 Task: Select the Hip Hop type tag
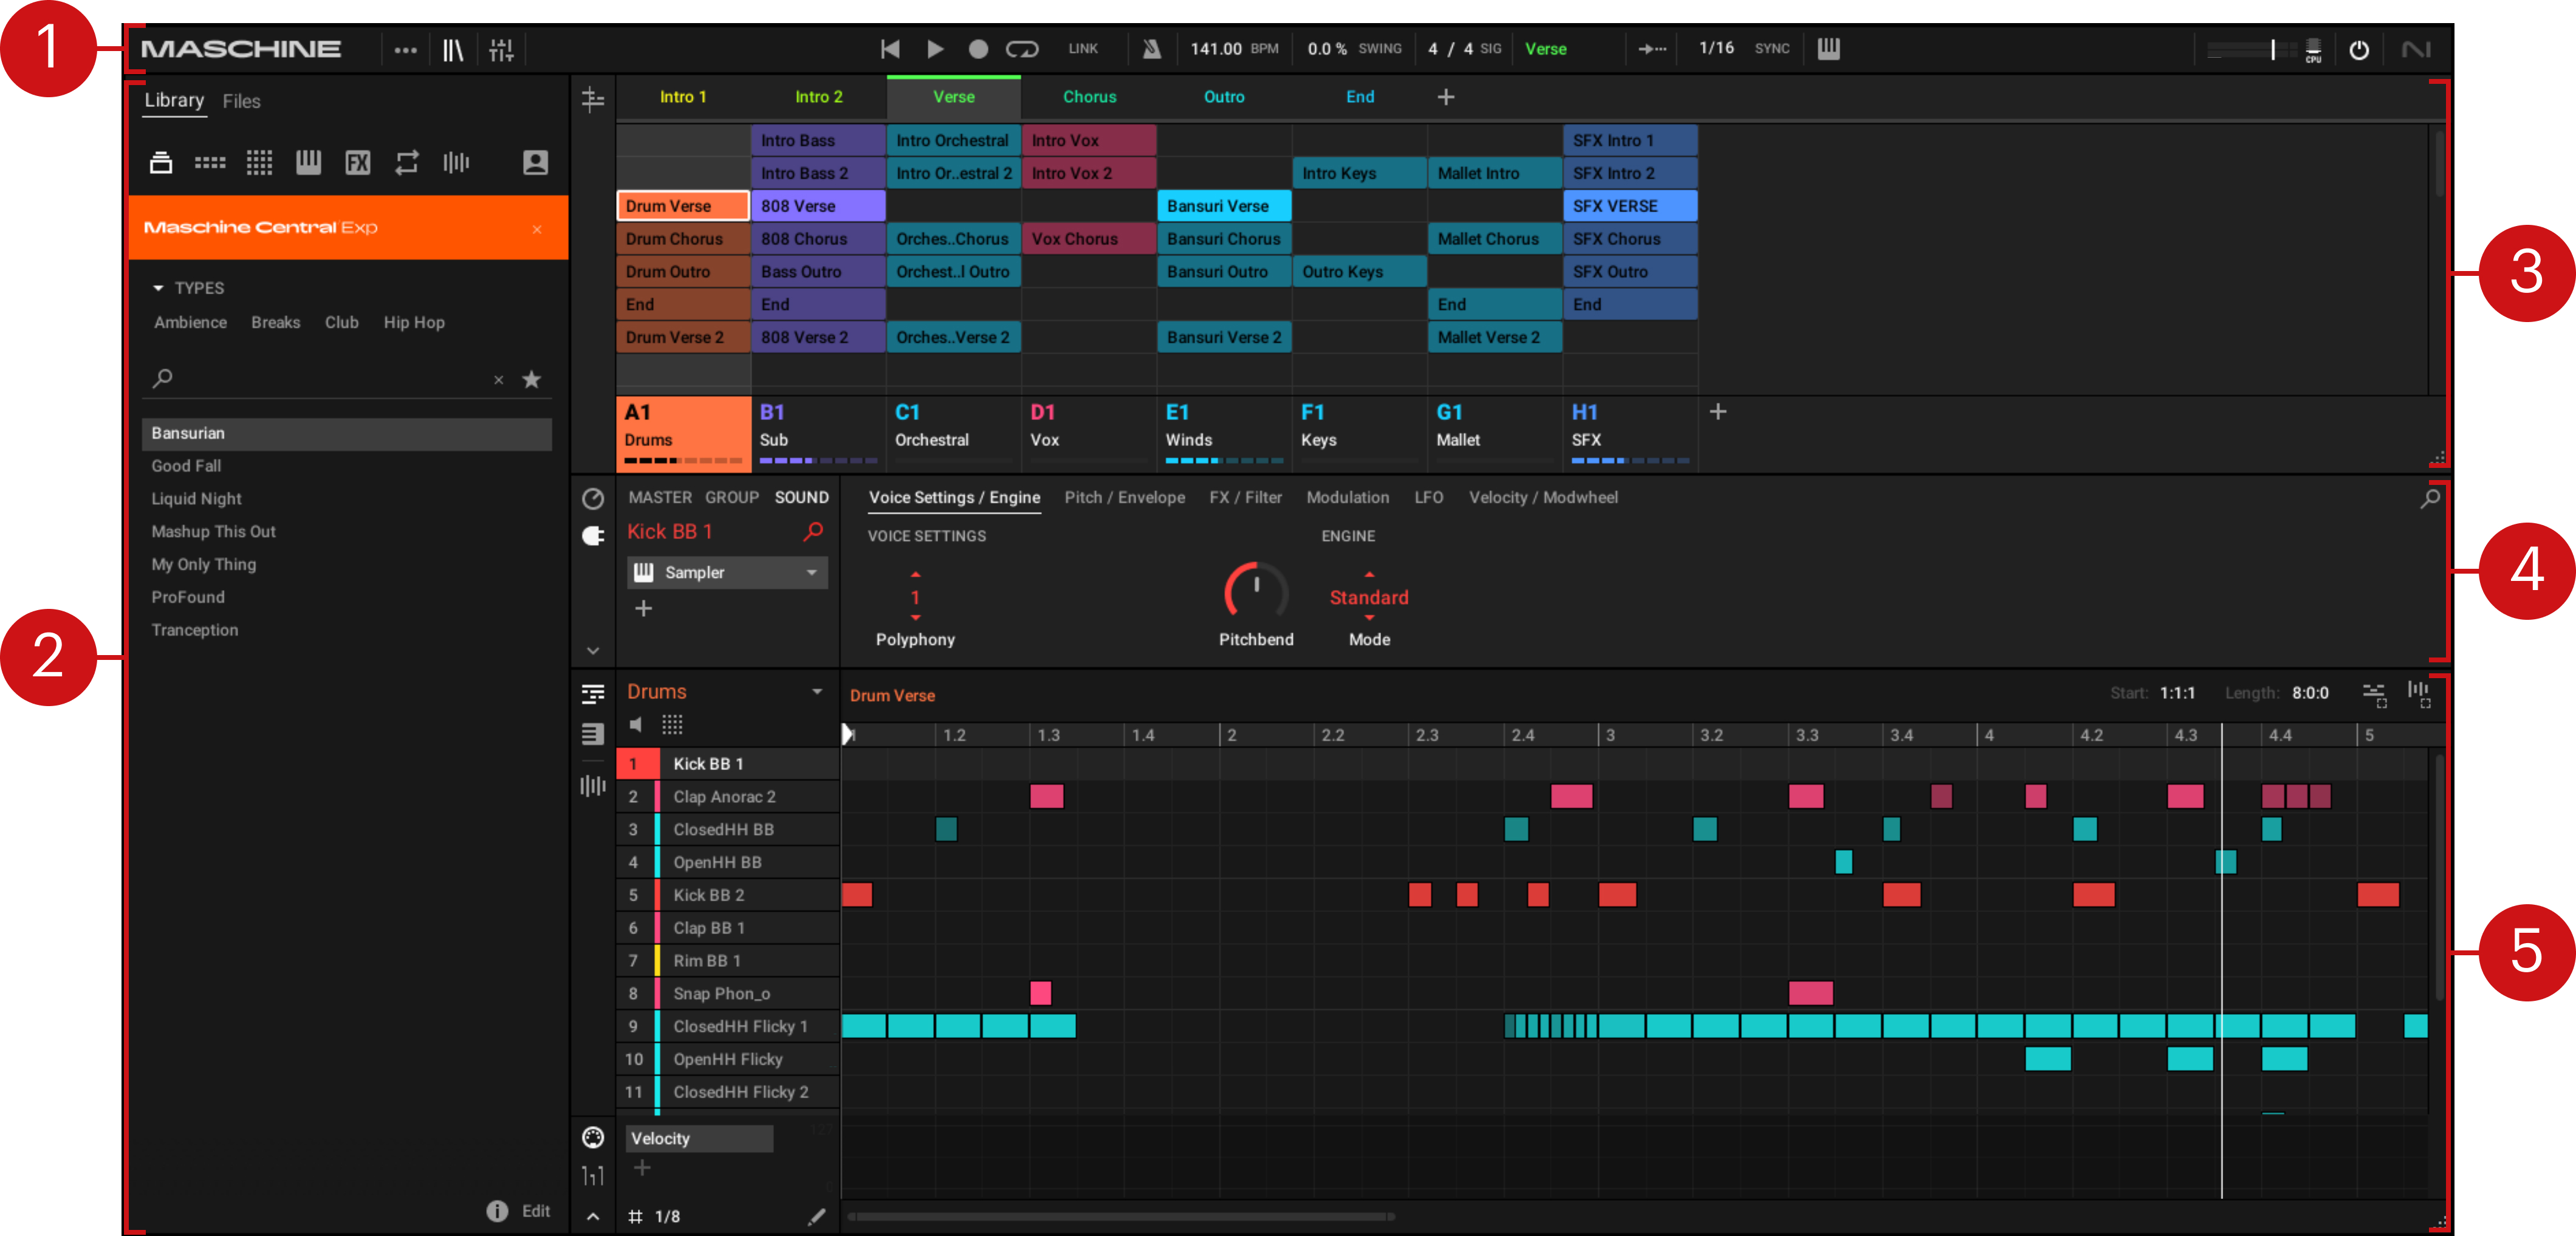pyautogui.click(x=414, y=322)
